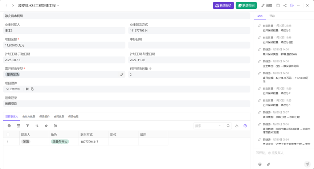
Task: Click the paperclip attachment icon in the comment box
Action: click(x=269, y=164)
